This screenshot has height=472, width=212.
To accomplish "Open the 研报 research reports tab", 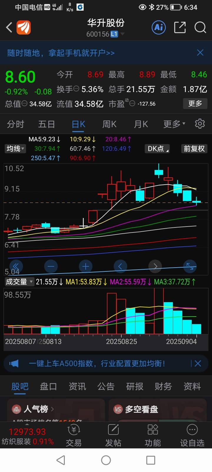I will point(135,386).
